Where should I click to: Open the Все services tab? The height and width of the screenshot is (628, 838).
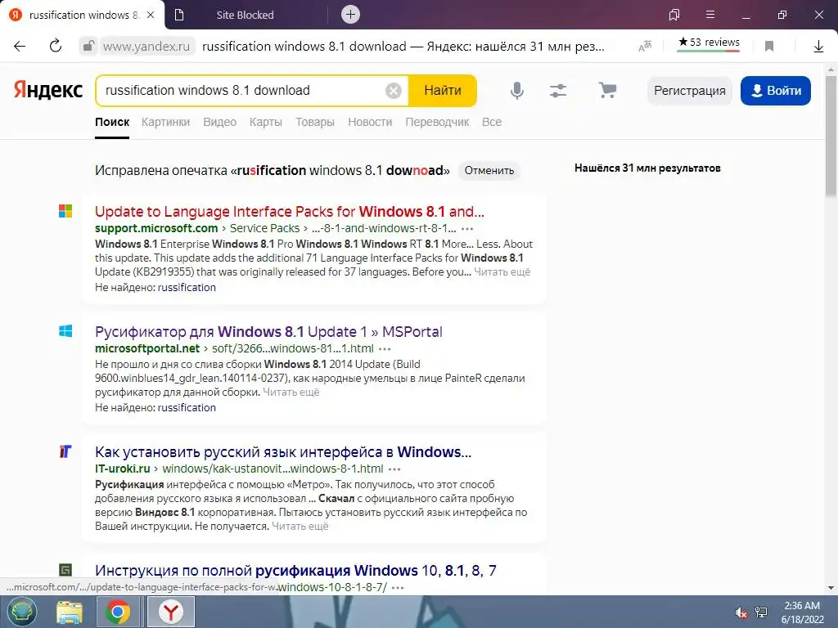coord(492,123)
